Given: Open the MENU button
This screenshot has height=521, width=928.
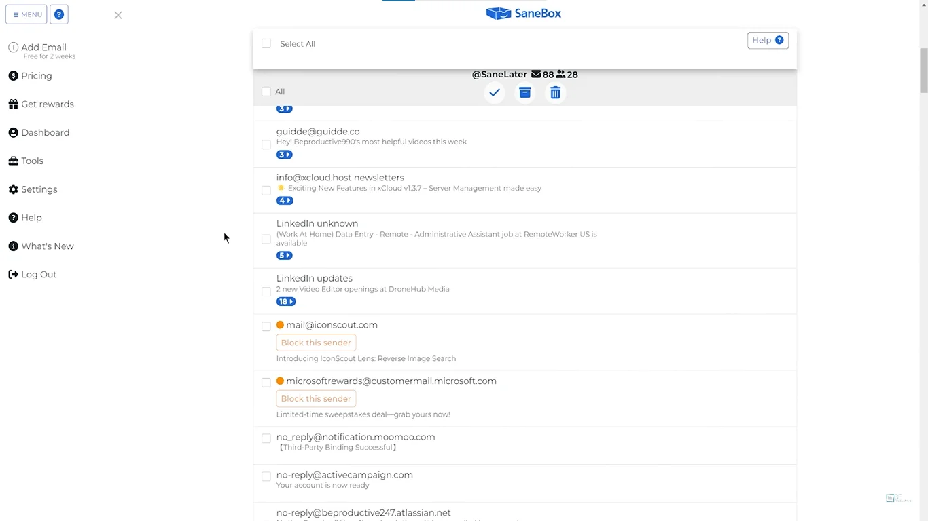Looking at the screenshot, I should pos(26,14).
